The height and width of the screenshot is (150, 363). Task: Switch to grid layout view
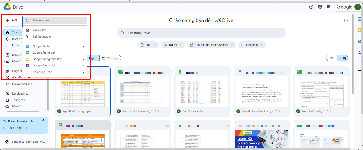[343, 58]
